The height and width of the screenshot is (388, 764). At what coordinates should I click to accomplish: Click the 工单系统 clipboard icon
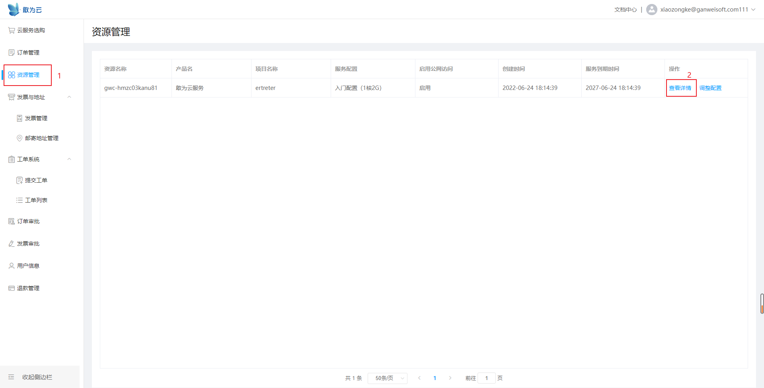12,159
